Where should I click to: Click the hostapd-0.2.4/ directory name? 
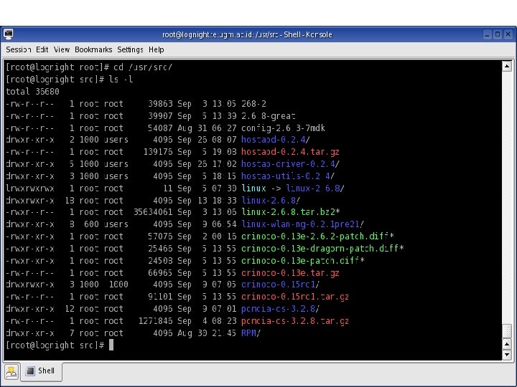[x=276, y=140]
